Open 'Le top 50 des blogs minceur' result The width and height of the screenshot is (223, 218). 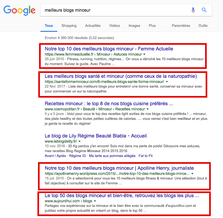(x=122, y=195)
